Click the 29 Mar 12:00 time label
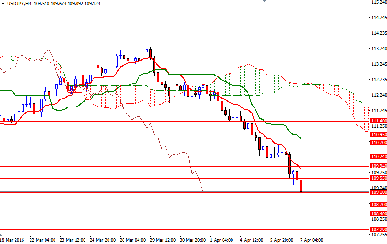 pos(163,240)
